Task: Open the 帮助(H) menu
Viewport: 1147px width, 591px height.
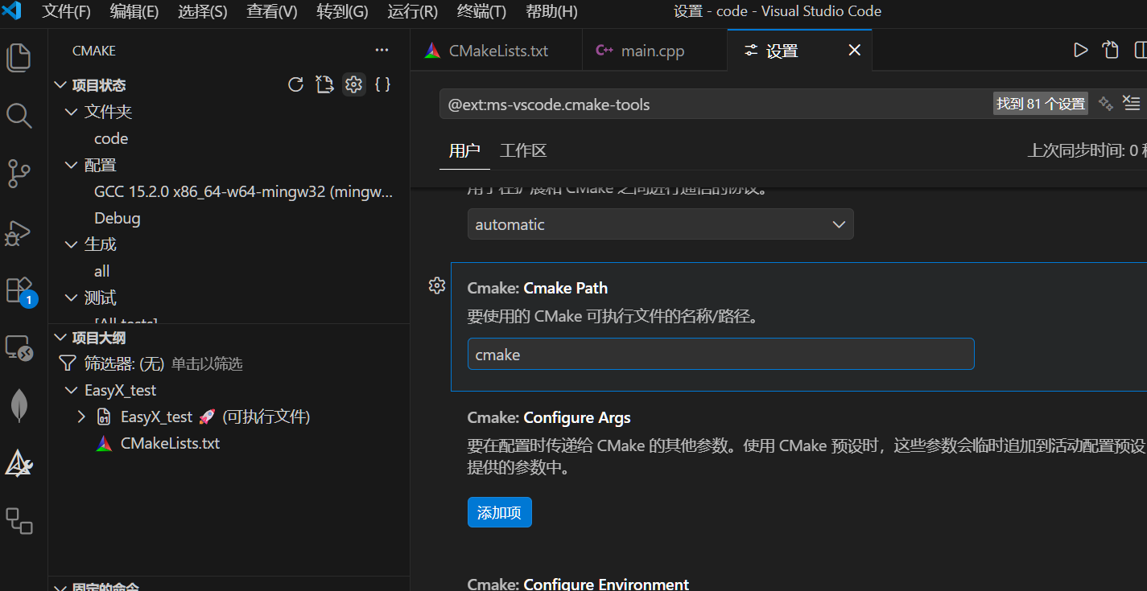Action: tap(551, 11)
